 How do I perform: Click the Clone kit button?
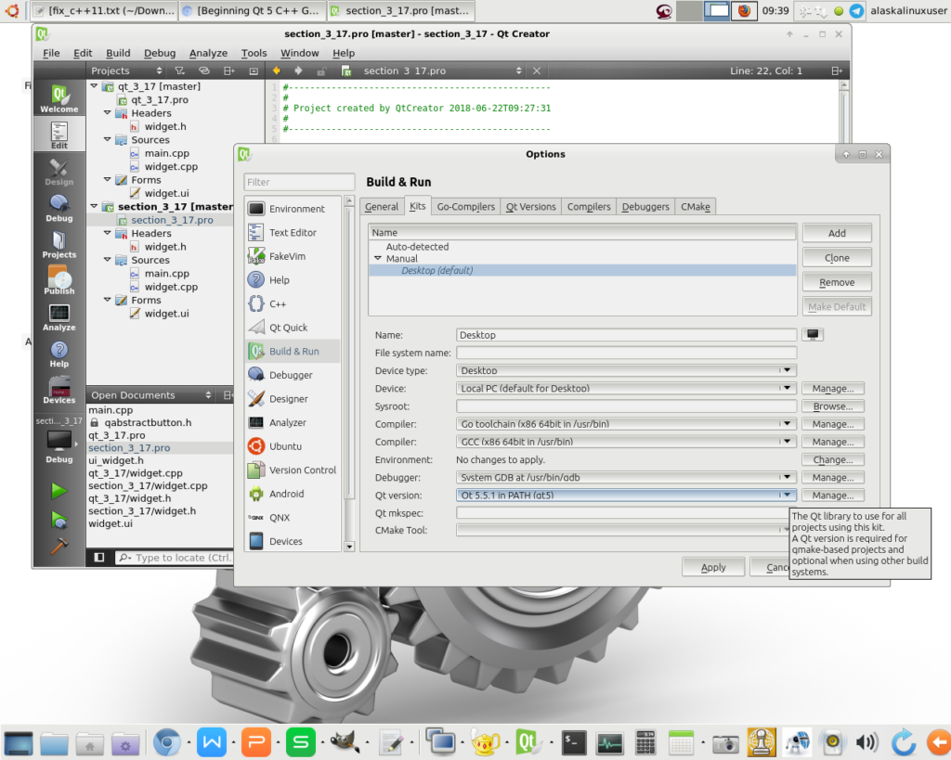(x=836, y=258)
